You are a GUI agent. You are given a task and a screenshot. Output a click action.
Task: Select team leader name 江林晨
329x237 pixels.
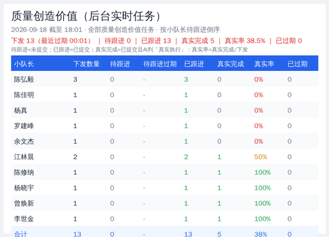point(24,157)
